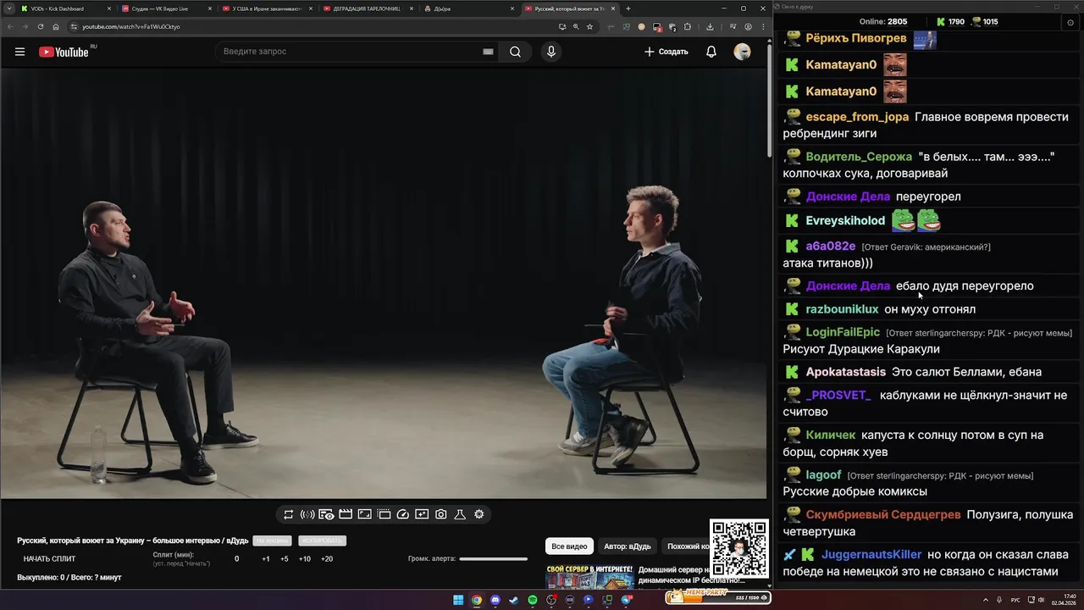Play or pause the interview video
The image size is (1084, 610).
tap(384, 284)
